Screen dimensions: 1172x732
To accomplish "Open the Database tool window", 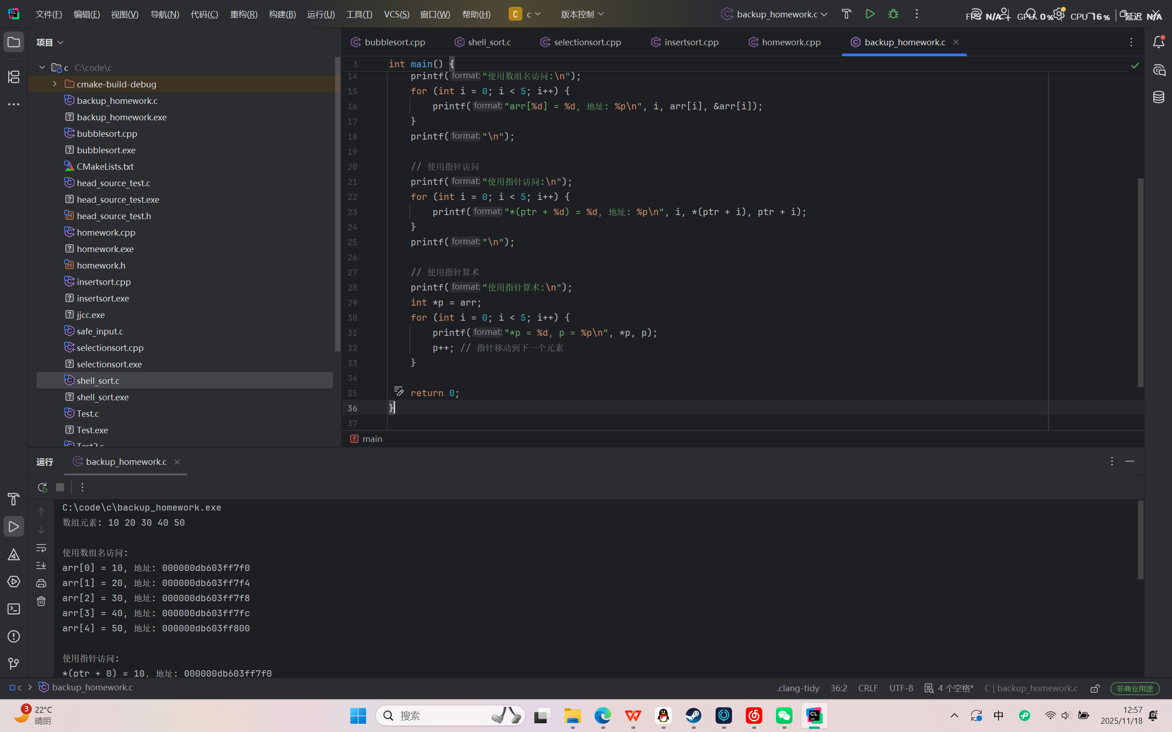I will pos(1158,97).
